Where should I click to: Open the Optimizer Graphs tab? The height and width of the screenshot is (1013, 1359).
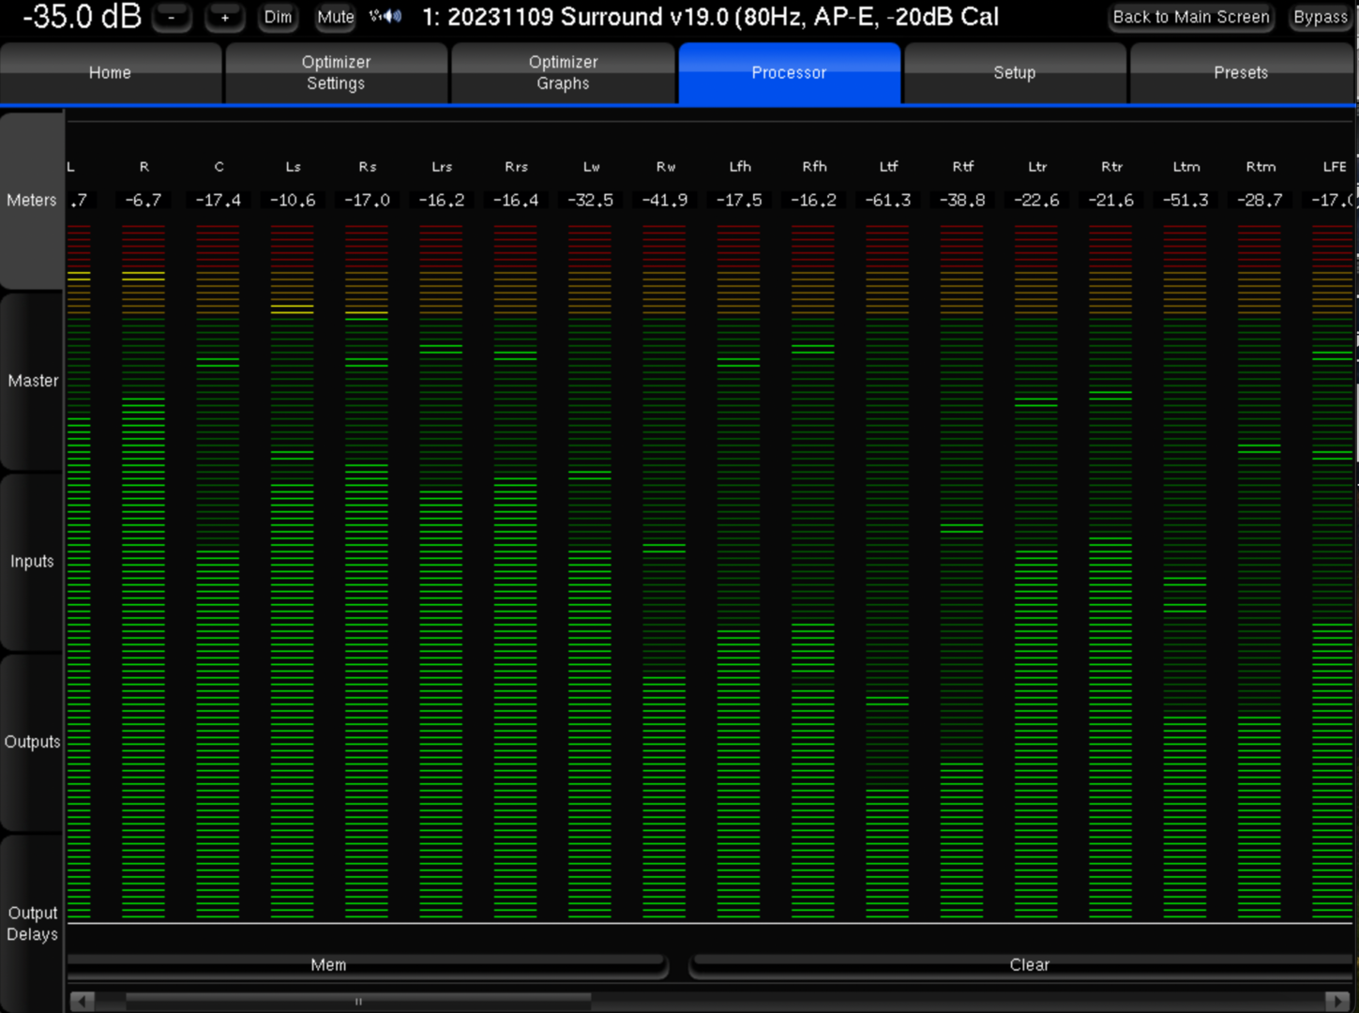563,72
